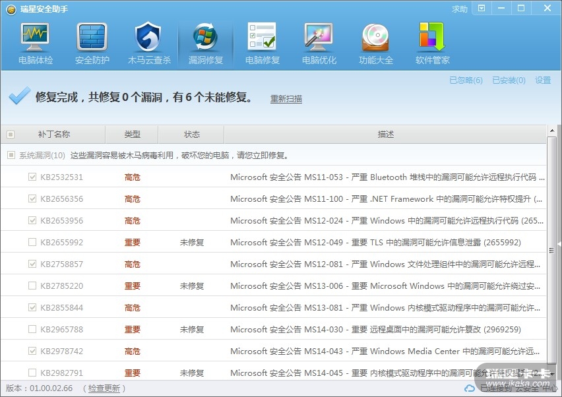Click the Rising app logo icon
The image size is (562, 397).
point(11,10)
